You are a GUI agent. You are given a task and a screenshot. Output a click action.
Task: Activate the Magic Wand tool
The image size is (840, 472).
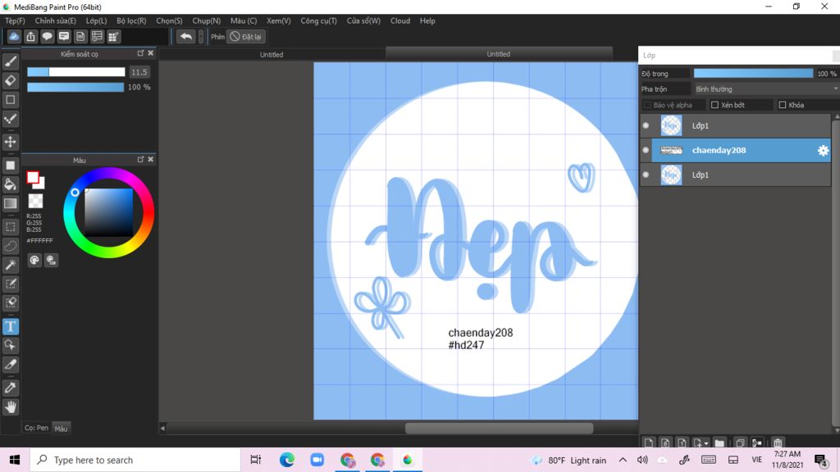[x=10, y=265]
